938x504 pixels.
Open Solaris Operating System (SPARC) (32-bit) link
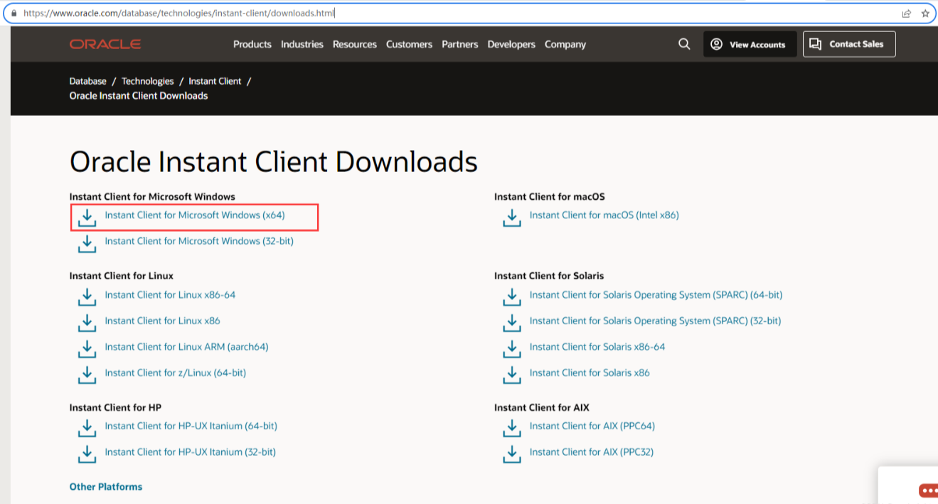coord(655,321)
